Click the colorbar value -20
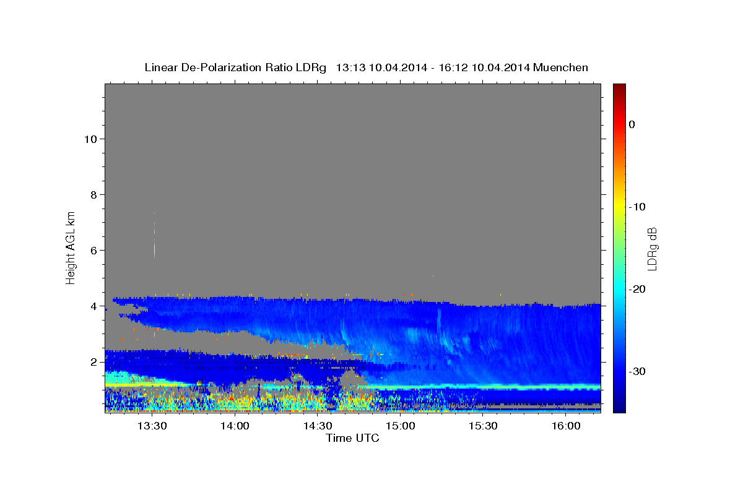Image resolution: width=743 pixels, height=495 pixels. [637, 289]
